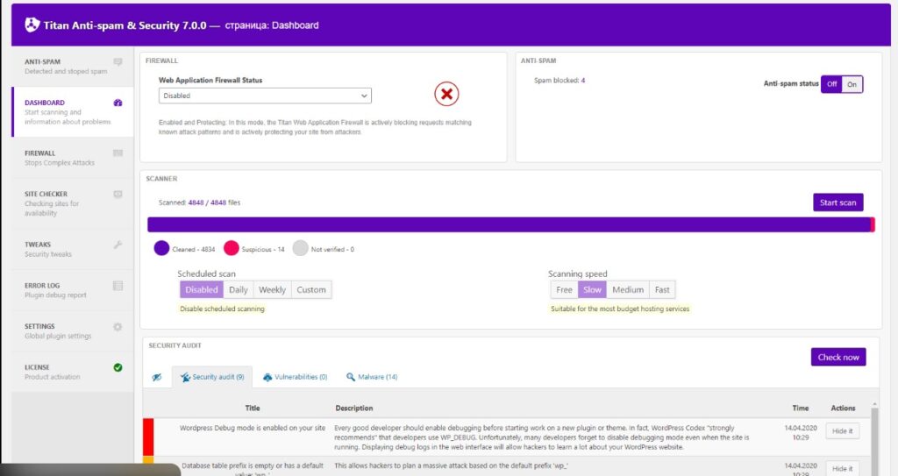Click the Site Checker sidebar icon
898x476 pixels.
[x=118, y=194]
